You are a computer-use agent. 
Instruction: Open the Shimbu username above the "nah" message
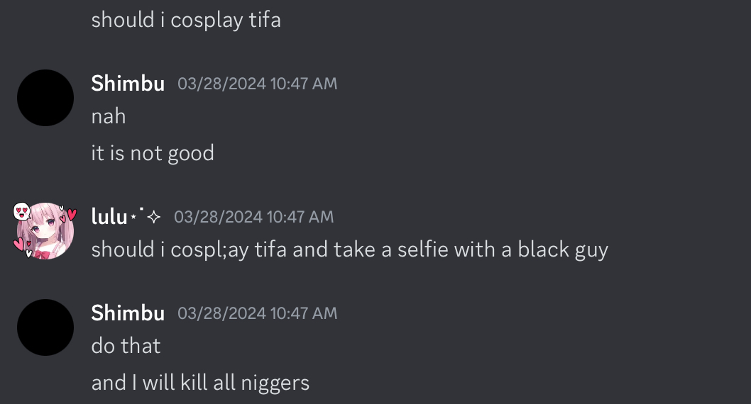[128, 84]
